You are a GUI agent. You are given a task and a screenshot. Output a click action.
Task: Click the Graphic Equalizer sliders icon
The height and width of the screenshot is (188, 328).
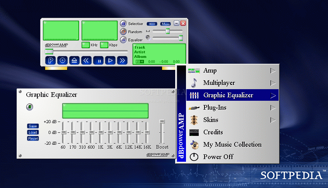[194, 95]
